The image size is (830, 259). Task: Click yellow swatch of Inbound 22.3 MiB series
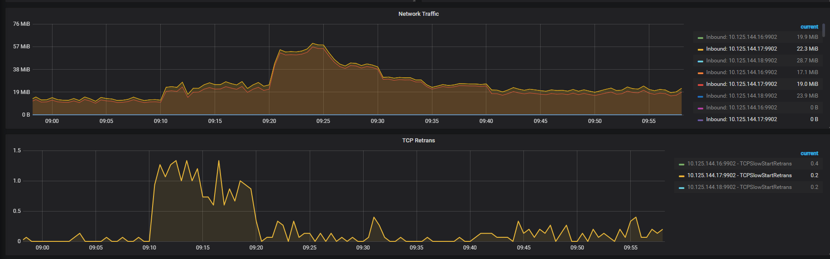click(x=700, y=49)
